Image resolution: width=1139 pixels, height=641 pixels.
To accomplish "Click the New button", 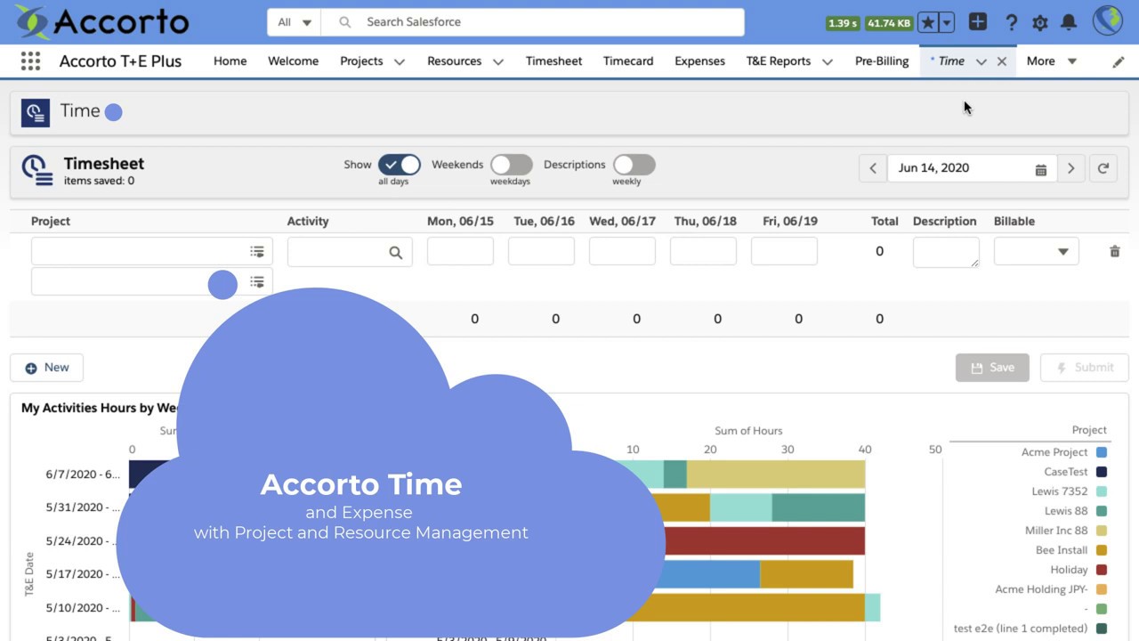I will tap(46, 368).
